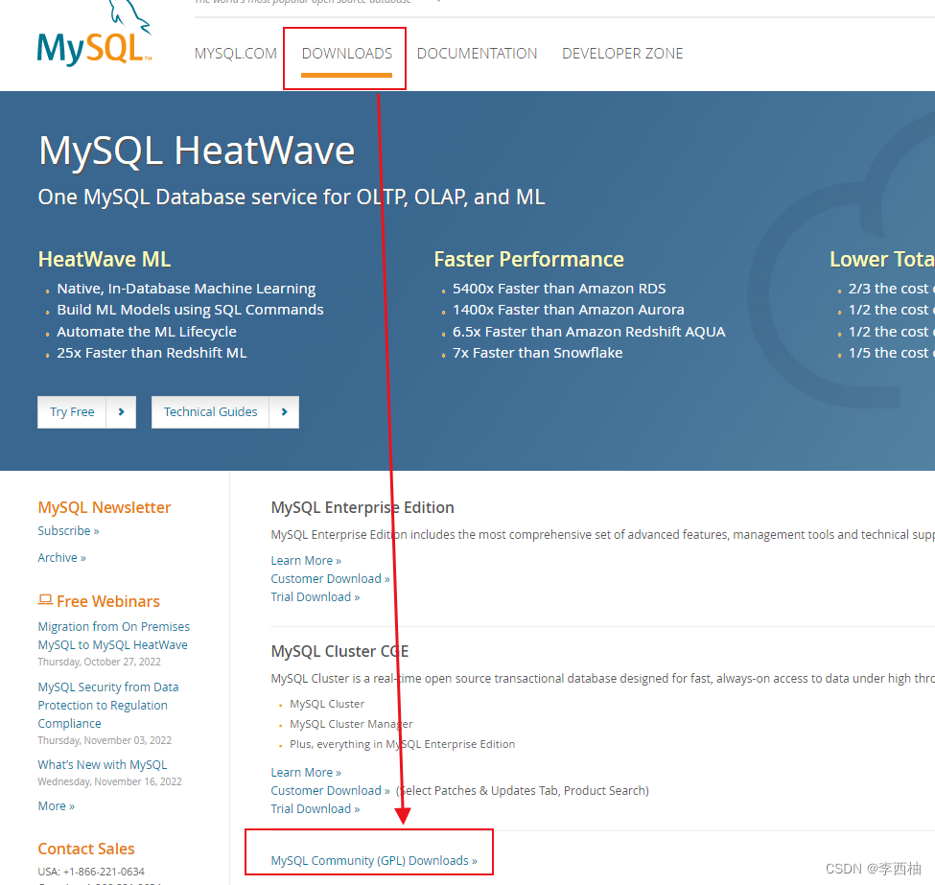Image resolution: width=935 pixels, height=885 pixels.
Task: Click '1400x Faster than Amazon Aurora' bullet
Action: (x=569, y=310)
